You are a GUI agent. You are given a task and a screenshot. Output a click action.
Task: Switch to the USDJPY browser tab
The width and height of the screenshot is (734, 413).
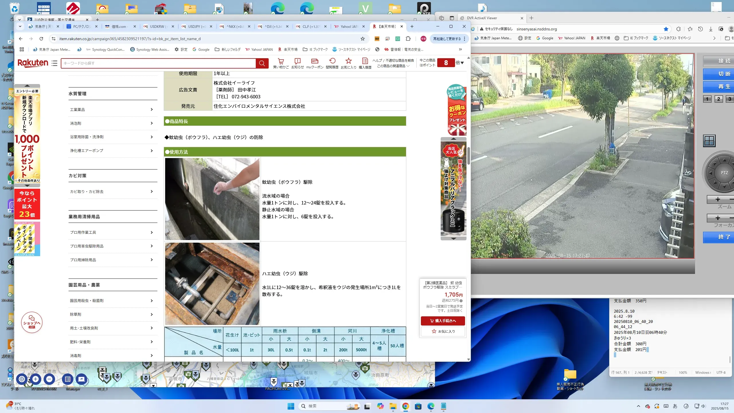(197, 26)
